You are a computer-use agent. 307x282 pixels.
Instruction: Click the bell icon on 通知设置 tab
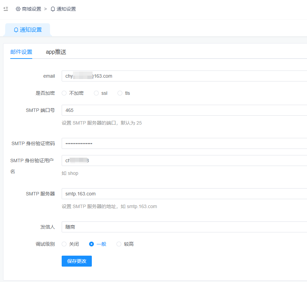pyautogui.click(x=16, y=30)
